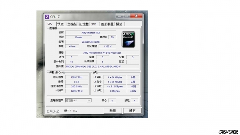Click the multiplier value 'x 9.5'
Screen dimensions: 240x135
pyautogui.click(x=76, y=82)
